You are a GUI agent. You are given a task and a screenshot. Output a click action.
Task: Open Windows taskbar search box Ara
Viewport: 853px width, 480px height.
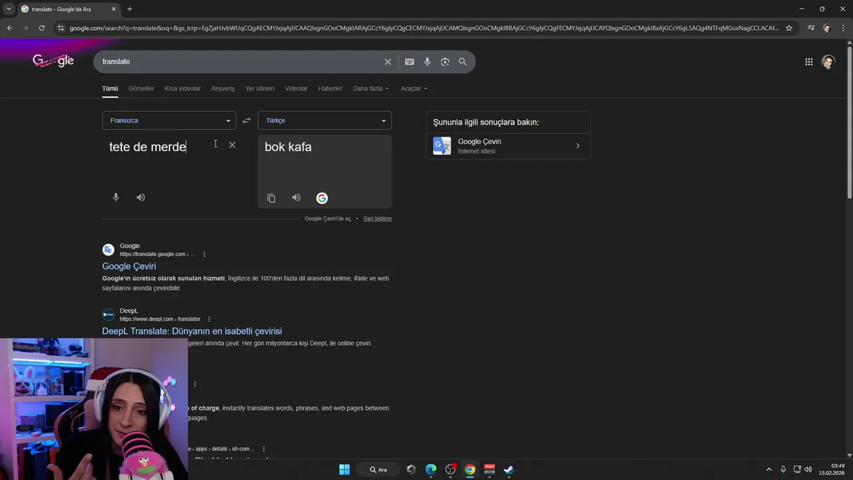tap(379, 469)
